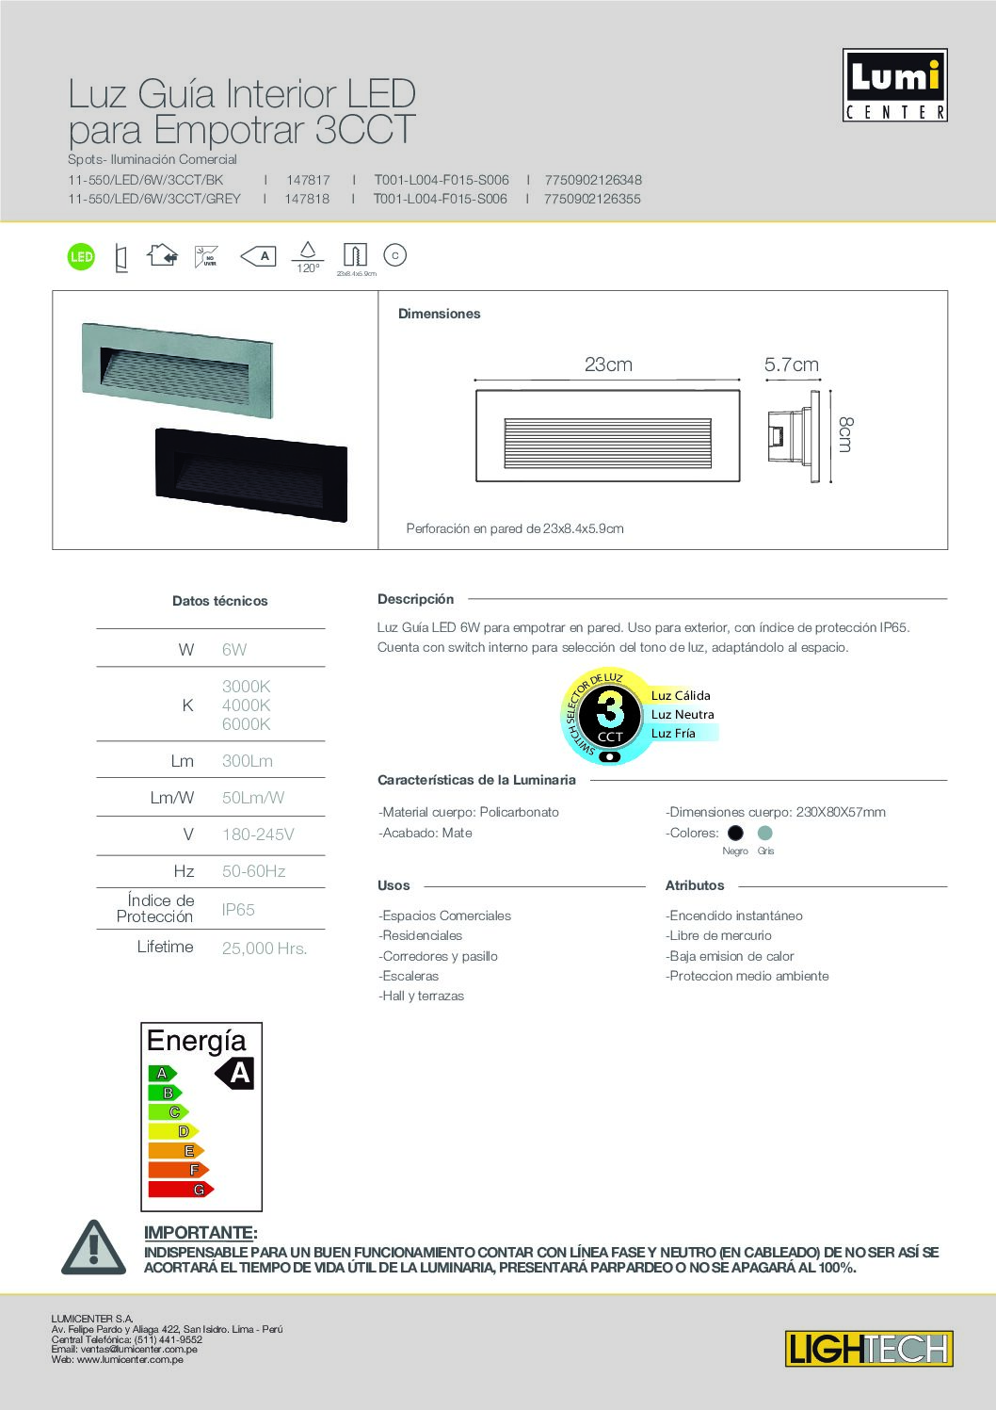The height and width of the screenshot is (1410, 996).
Task: Click model code "11-550/LED/6W/3CCT/BK"
Action: pos(146,180)
